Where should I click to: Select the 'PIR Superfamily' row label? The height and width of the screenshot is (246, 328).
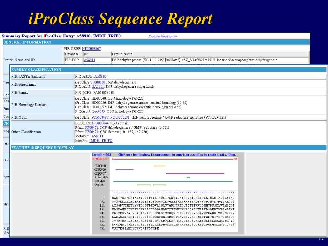point(24,84)
